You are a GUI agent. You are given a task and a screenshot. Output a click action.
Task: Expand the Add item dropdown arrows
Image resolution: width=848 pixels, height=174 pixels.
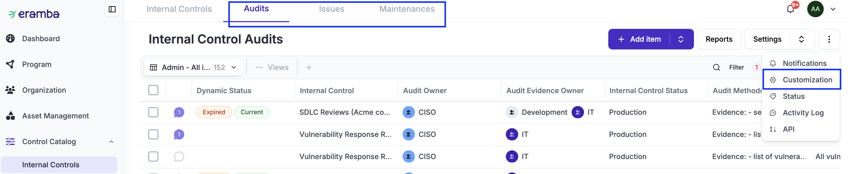click(681, 39)
